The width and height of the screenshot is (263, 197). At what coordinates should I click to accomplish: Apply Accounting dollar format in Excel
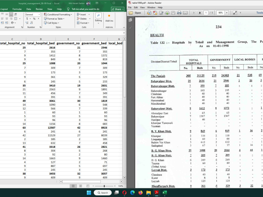pos(27,19)
